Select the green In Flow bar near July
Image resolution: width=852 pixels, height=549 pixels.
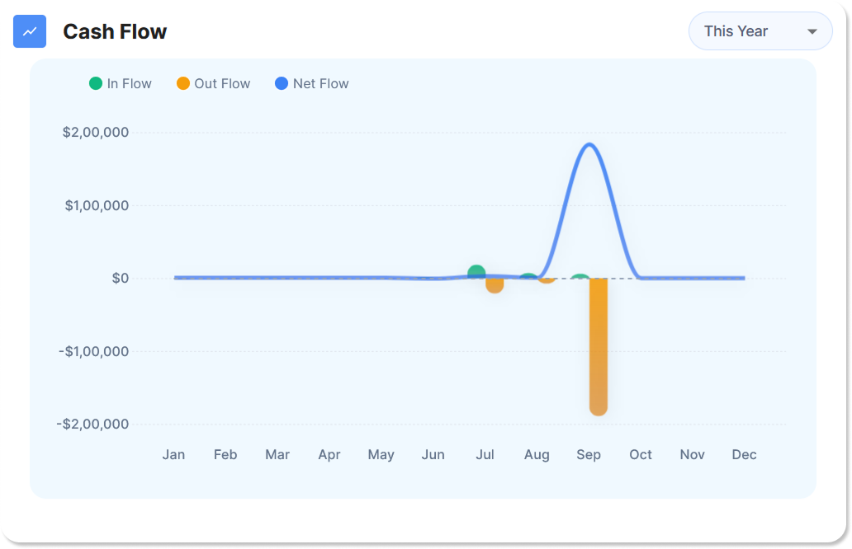[x=476, y=272]
